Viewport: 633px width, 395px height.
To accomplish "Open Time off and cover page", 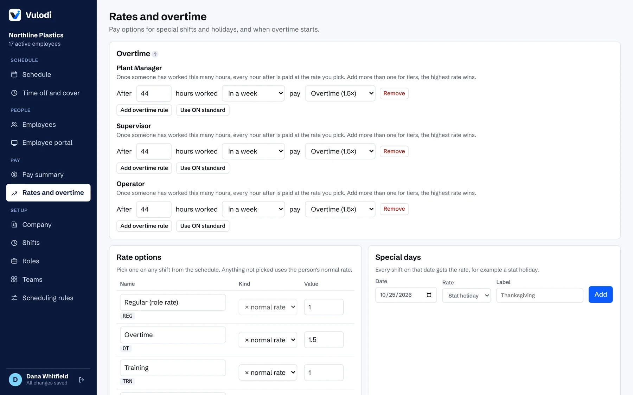I will tap(48, 93).
